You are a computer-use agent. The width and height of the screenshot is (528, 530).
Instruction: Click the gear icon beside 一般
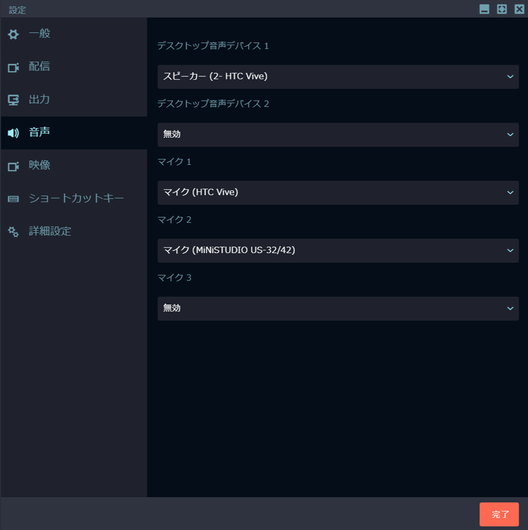coord(13,34)
